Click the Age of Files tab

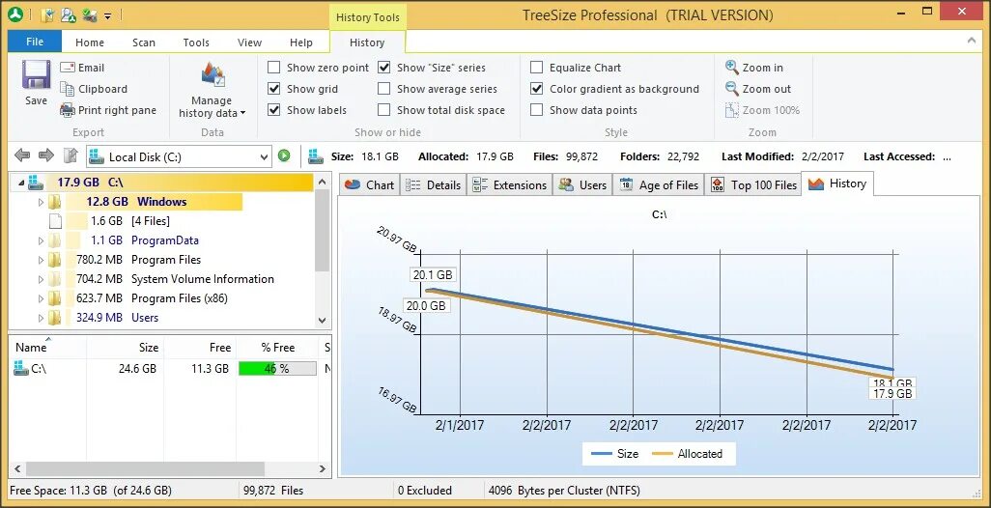pyautogui.click(x=659, y=184)
